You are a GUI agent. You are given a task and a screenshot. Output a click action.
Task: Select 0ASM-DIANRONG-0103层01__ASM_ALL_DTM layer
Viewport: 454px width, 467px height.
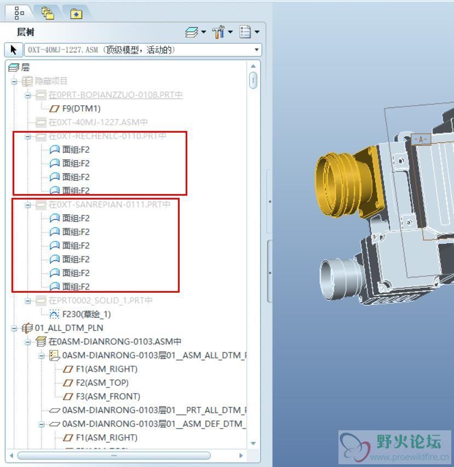(x=154, y=355)
